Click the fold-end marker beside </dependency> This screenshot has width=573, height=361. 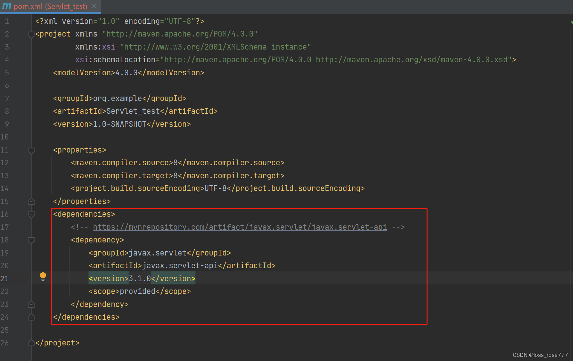point(31,304)
